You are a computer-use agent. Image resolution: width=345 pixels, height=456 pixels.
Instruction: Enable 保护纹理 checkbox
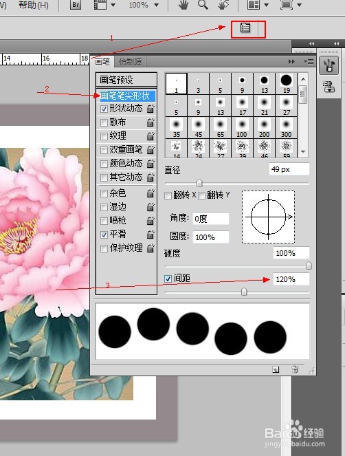pos(104,249)
